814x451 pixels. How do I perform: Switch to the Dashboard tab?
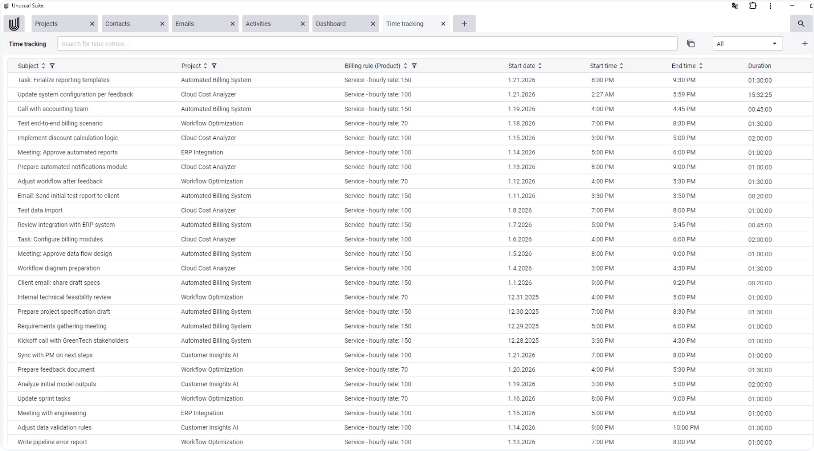coord(339,24)
